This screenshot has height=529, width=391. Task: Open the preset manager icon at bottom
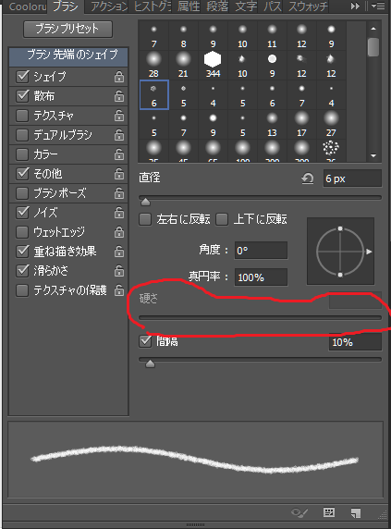click(329, 512)
